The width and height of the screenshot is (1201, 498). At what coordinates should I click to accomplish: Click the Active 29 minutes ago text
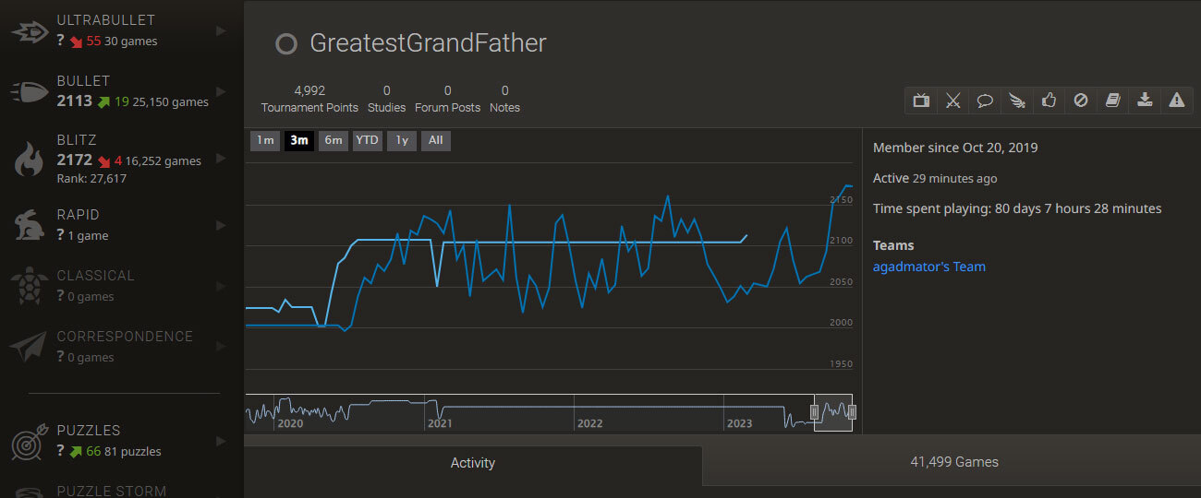point(935,178)
